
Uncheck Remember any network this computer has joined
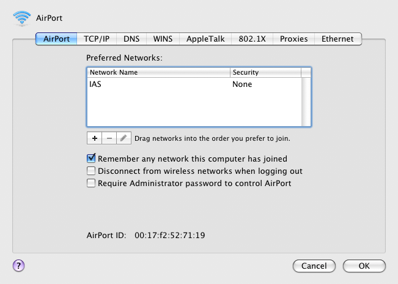(92, 159)
